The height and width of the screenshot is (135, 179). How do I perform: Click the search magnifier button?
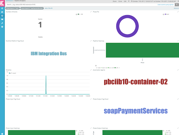(x=176, y=4)
